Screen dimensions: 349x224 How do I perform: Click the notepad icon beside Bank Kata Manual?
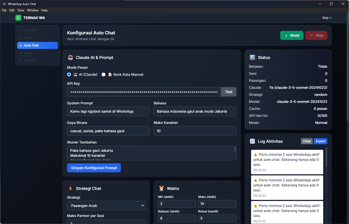[110, 74]
